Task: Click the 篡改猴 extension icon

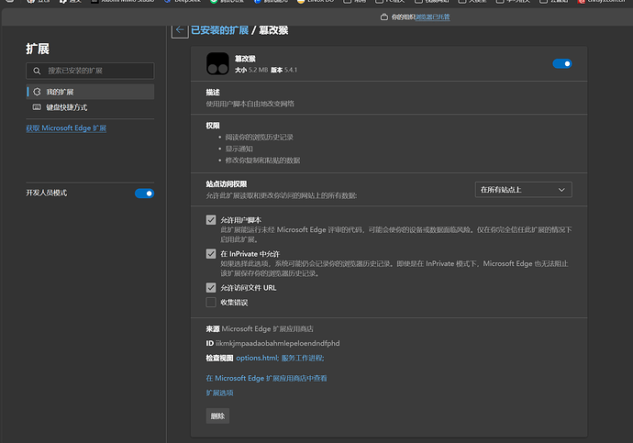Action: (x=217, y=64)
